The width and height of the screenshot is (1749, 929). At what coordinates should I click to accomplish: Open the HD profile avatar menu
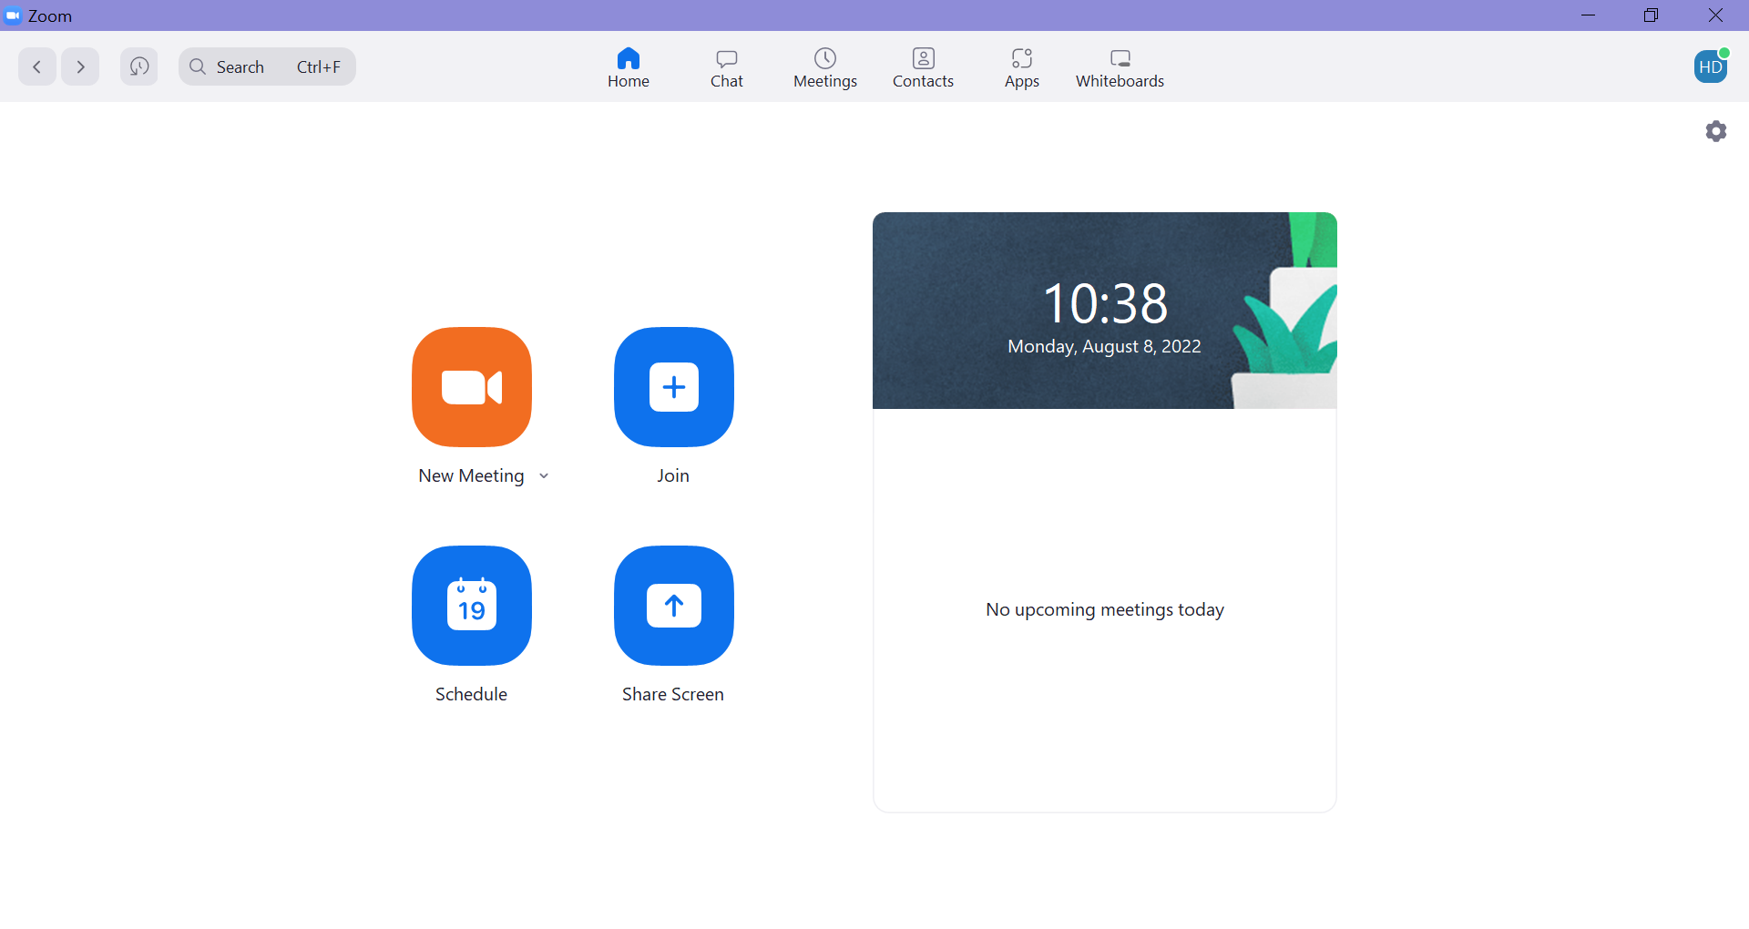click(x=1711, y=66)
